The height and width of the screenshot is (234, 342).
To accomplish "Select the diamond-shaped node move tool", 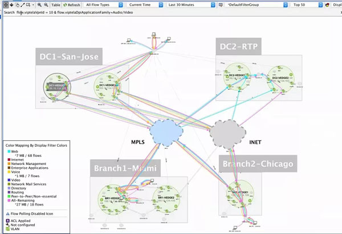I will pos(11,5).
